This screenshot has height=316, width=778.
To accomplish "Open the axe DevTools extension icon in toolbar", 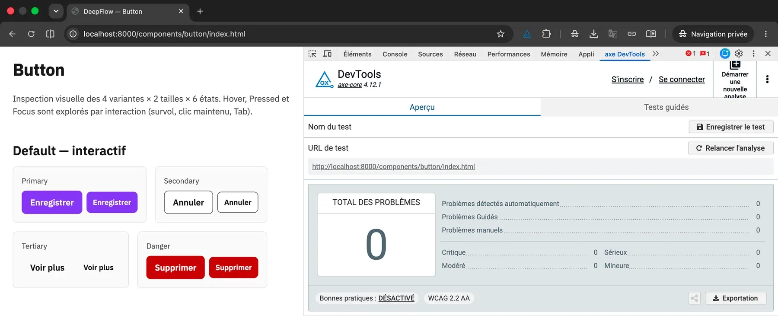I will pyautogui.click(x=527, y=34).
